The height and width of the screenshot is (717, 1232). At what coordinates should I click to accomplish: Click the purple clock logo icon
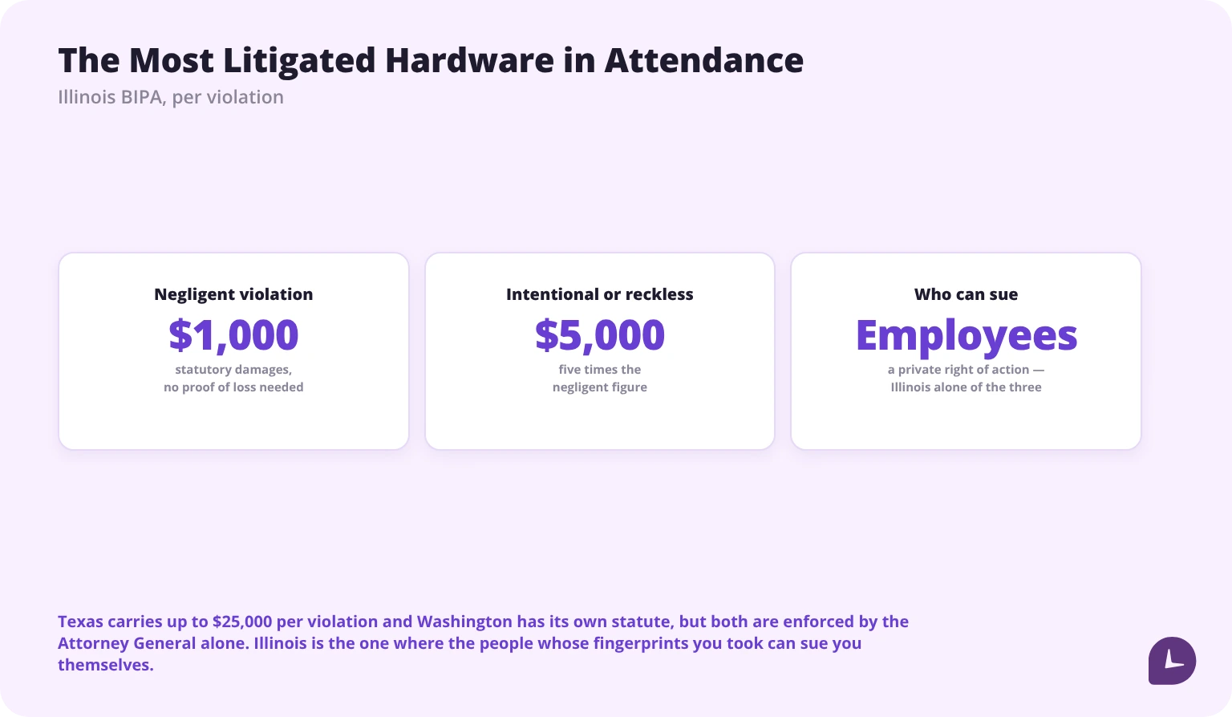[1172, 660]
